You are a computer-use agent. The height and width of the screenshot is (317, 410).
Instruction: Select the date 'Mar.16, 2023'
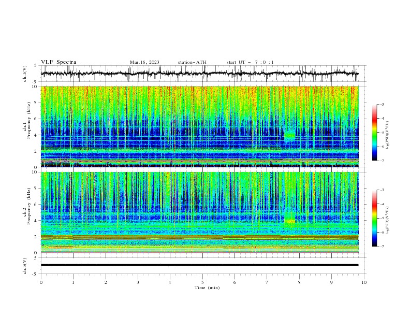(x=144, y=62)
